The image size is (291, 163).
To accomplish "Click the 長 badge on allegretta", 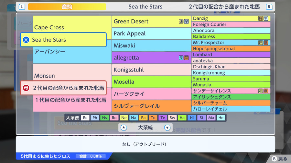I will click(181, 58).
